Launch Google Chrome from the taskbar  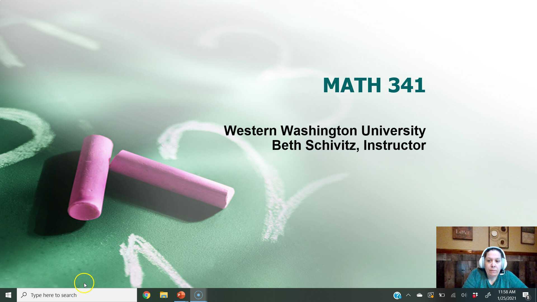point(147,295)
